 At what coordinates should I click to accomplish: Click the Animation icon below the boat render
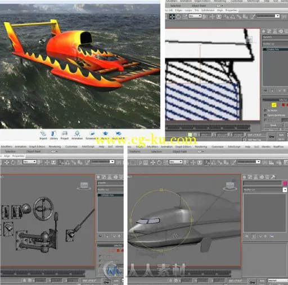77,135
